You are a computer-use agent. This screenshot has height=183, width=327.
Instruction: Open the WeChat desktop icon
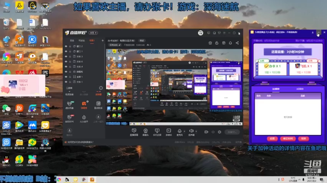point(7,109)
